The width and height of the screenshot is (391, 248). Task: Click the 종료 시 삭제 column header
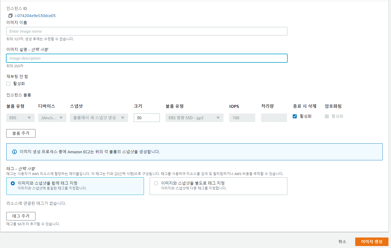(305, 106)
